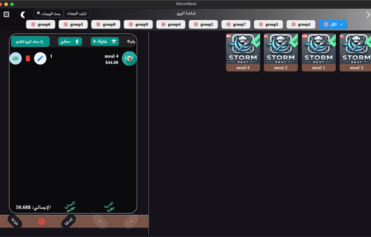Image resolution: width=371 pixels, height=237 pixels.
Task: Select the group6 category chip
Action: (41, 24)
